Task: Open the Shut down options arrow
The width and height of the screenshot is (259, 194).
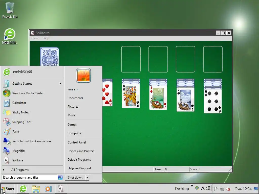Action: (87, 178)
